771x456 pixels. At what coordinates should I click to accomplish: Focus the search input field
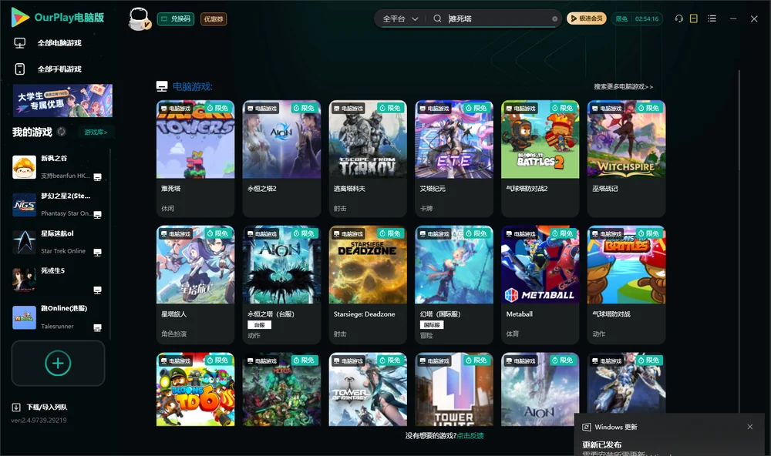(x=499, y=18)
